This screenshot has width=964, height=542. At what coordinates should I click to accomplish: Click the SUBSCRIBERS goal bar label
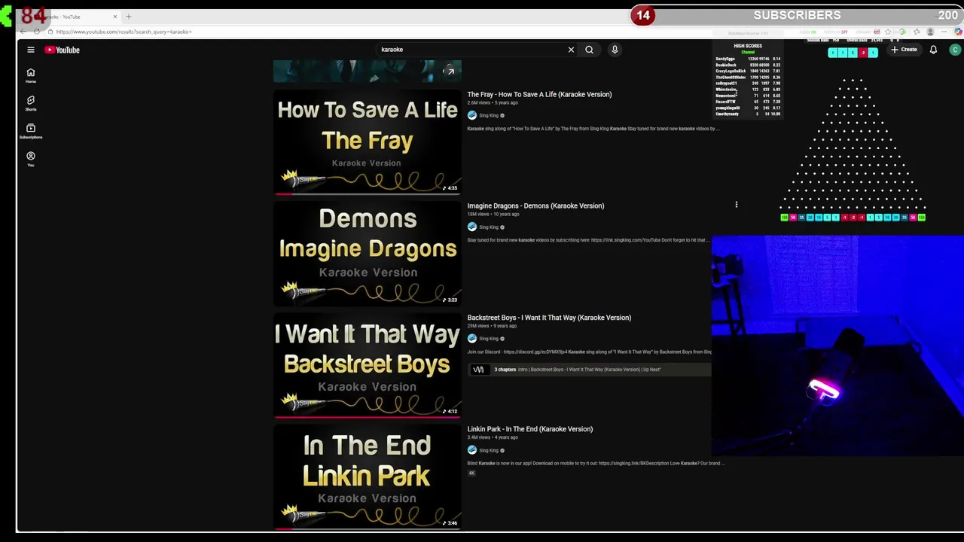[797, 15]
